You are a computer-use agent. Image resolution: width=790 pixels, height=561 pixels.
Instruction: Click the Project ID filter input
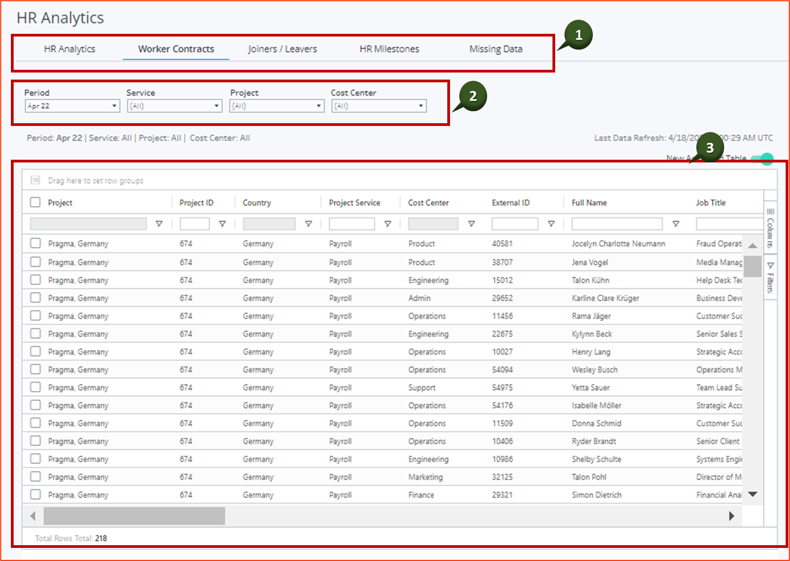[x=195, y=224]
